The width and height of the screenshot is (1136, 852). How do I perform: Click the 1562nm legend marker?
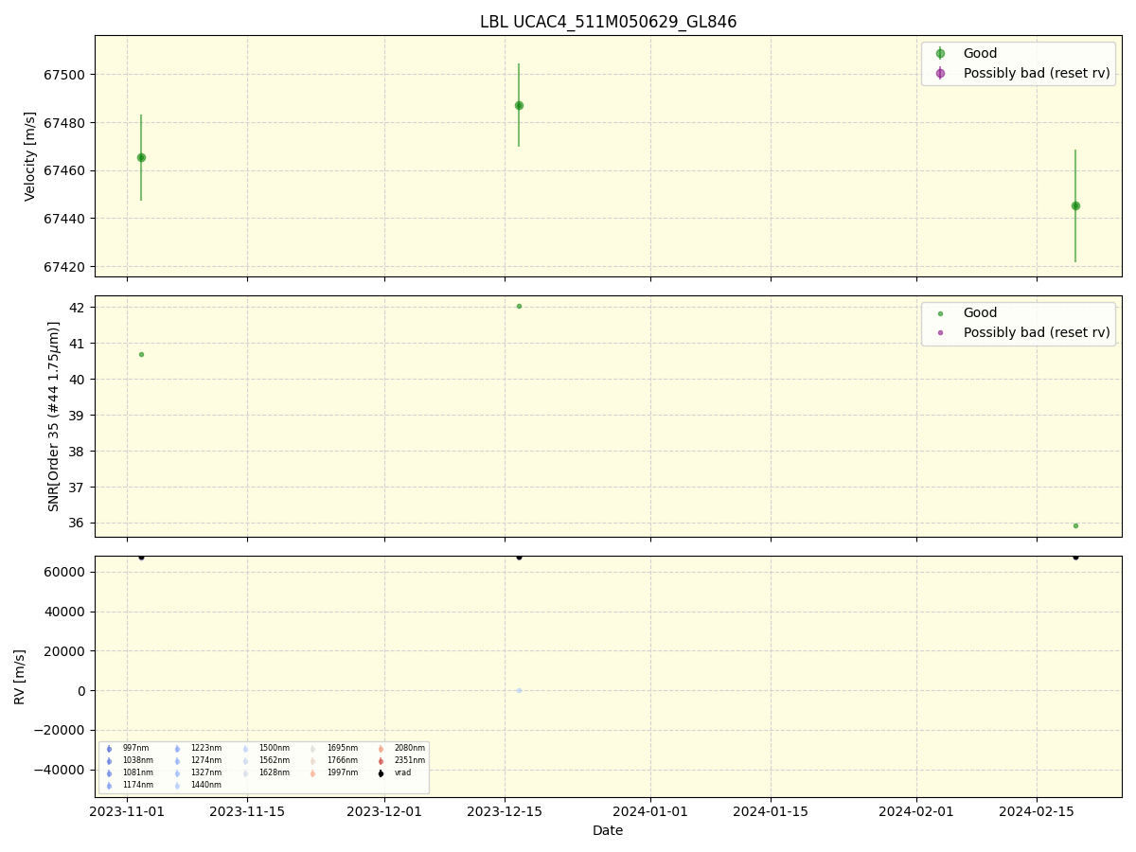click(x=245, y=761)
